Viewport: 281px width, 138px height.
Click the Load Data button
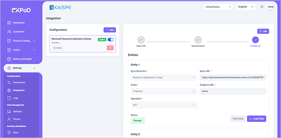point(256,119)
